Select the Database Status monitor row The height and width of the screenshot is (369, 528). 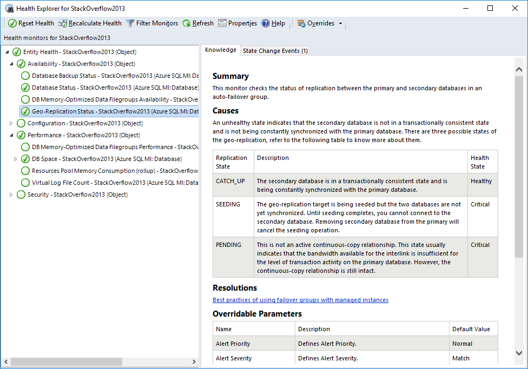click(x=109, y=88)
